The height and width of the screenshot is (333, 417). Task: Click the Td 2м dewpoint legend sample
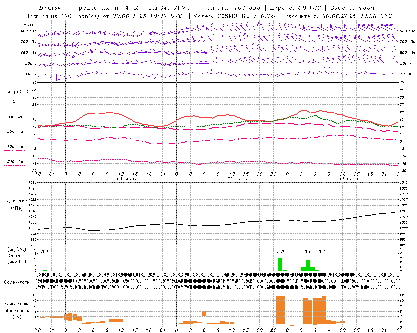[15, 120]
